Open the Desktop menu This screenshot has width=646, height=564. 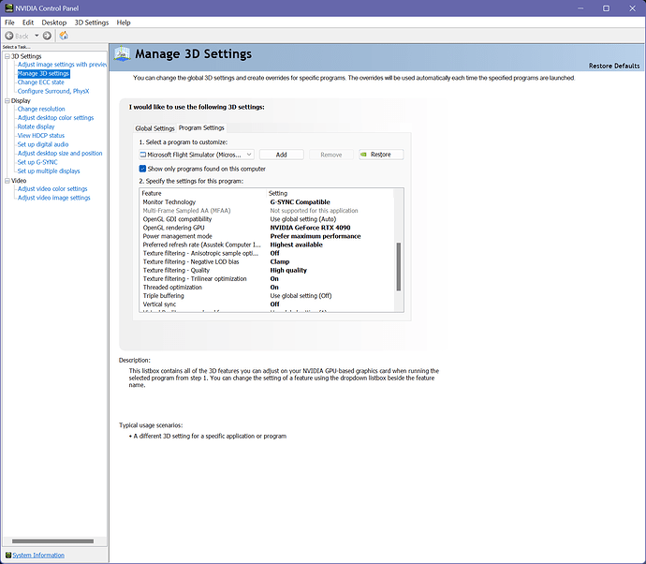click(x=54, y=22)
